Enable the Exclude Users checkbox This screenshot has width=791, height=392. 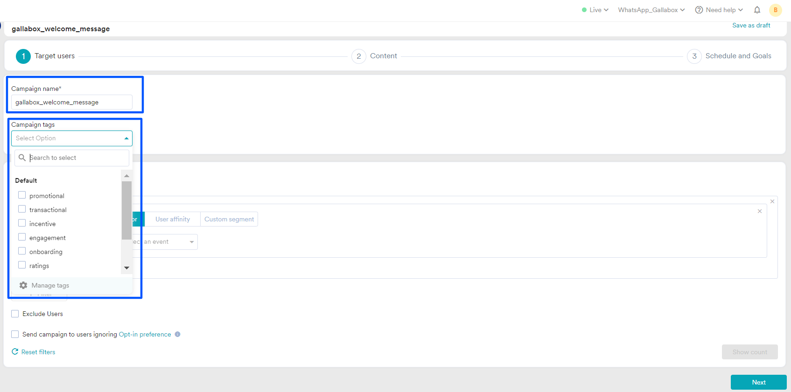point(15,314)
